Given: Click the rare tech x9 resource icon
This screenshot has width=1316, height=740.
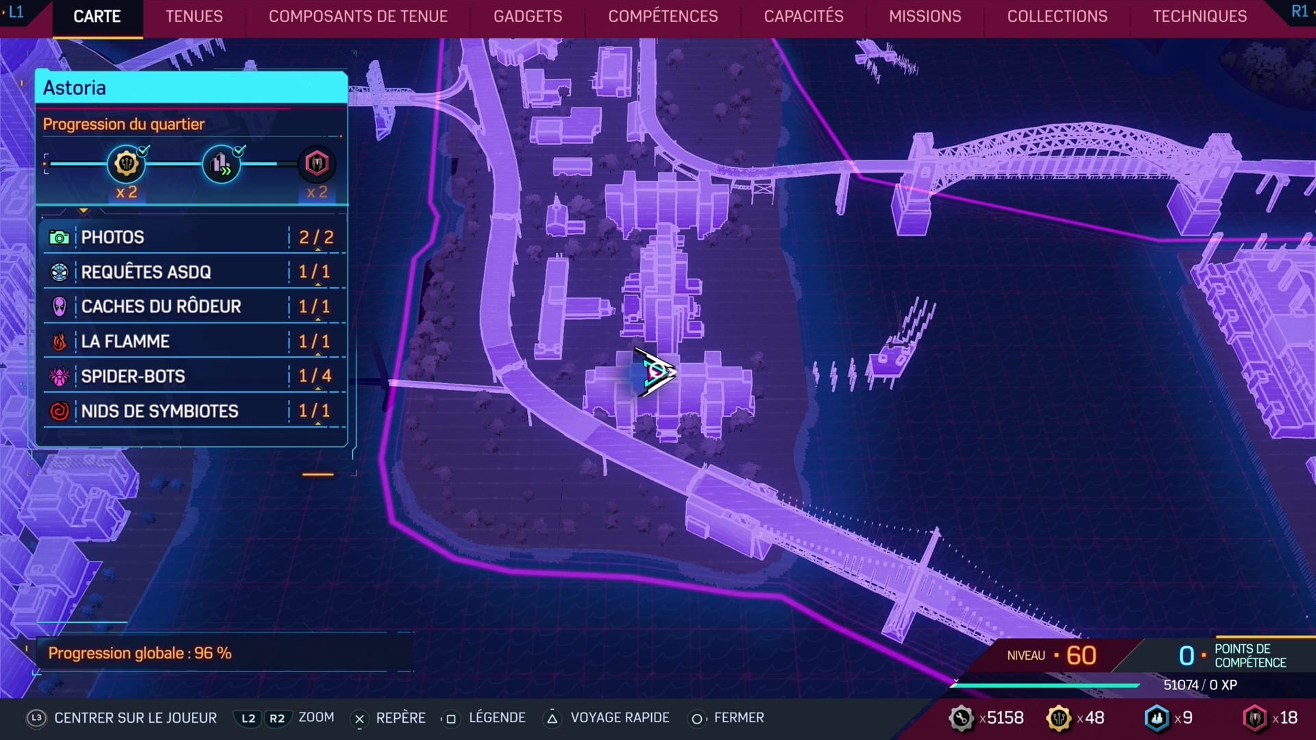Looking at the screenshot, I should 1157,718.
